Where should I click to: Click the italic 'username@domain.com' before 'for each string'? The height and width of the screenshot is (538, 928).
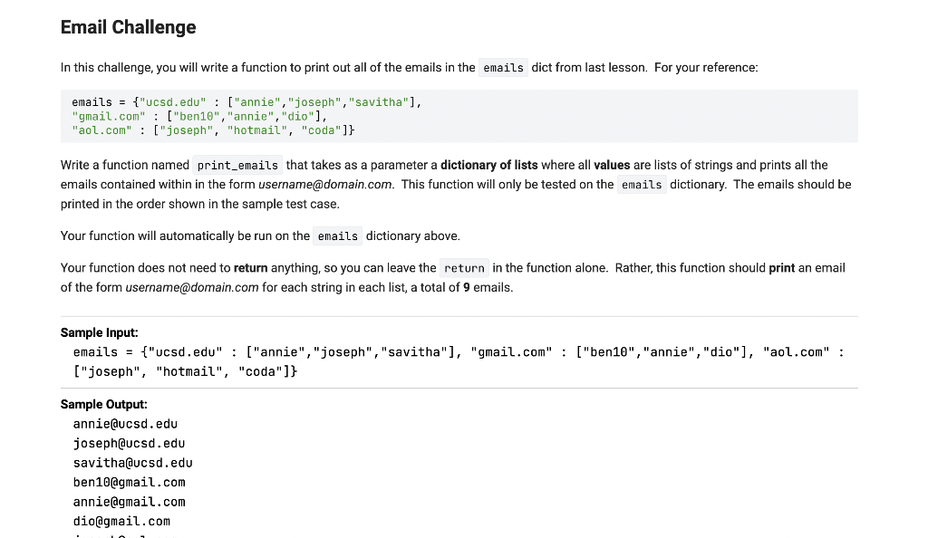(x=192, y=287)
